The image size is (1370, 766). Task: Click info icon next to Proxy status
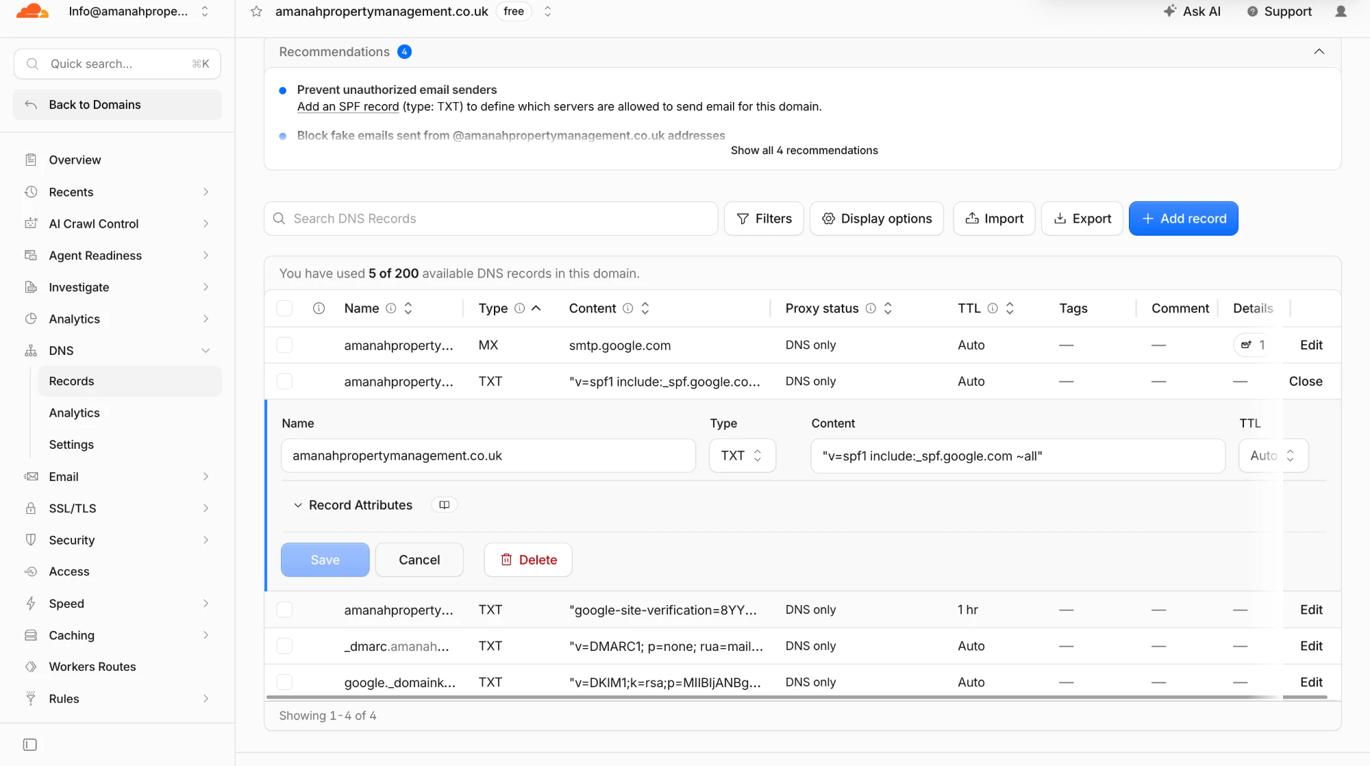pos(871,308)
